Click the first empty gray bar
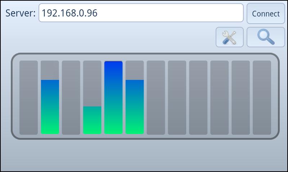Viewport: 288px width, 172px height. click(29, 97)
